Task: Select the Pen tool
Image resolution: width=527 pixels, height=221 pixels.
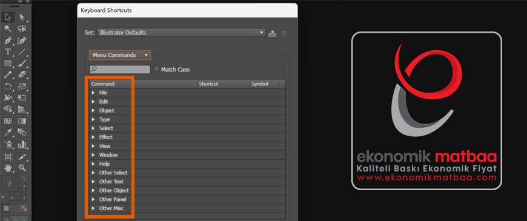Action: point(8,41)
